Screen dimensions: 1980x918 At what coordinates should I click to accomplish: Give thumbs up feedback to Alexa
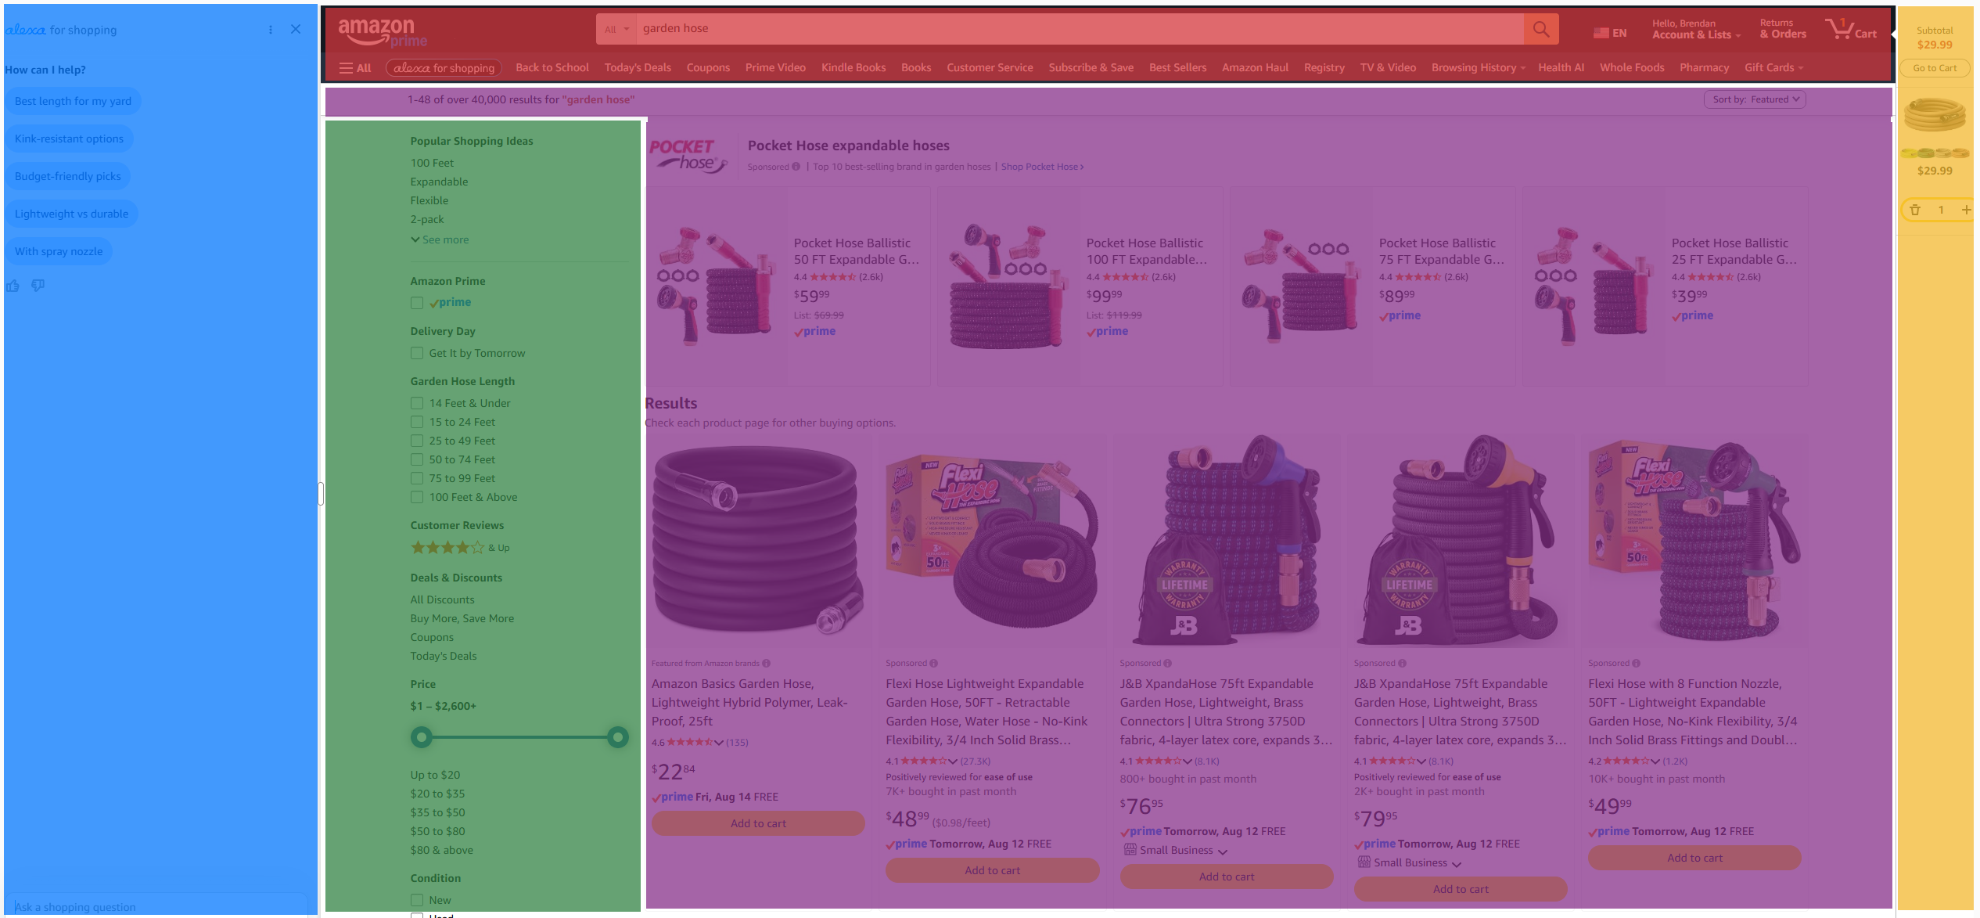click(13, 286)
